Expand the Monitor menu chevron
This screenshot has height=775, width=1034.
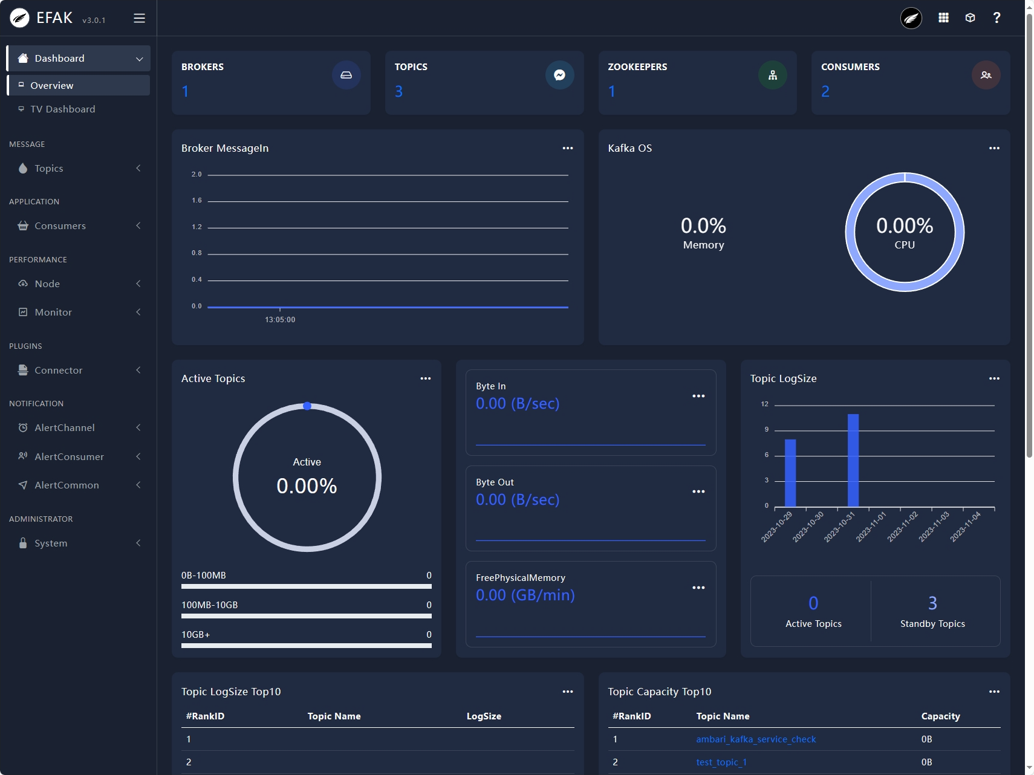[x=138, y=312]
